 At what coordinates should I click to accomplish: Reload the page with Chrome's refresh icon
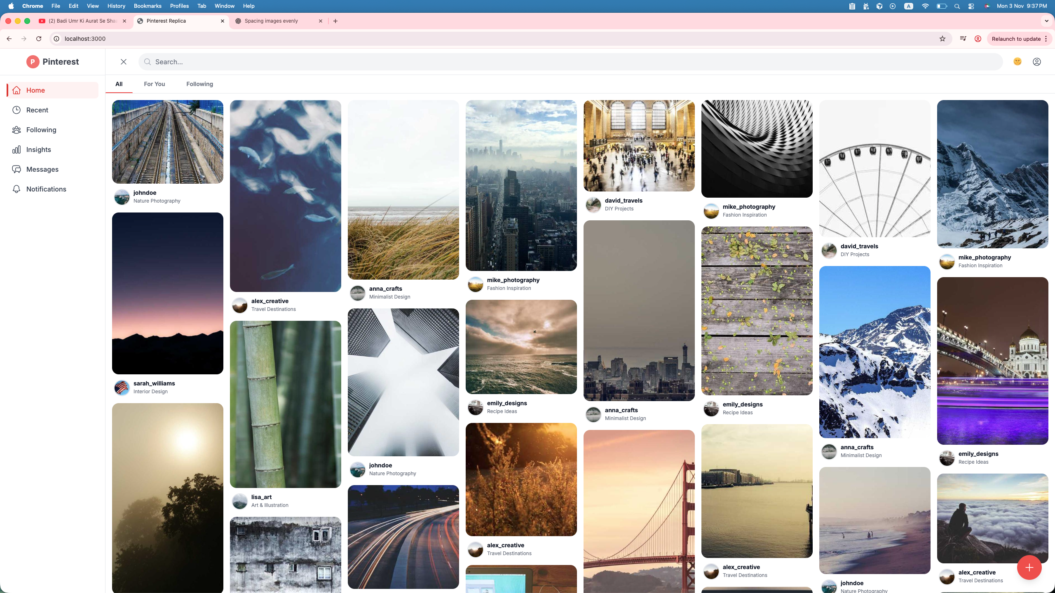point(39,38)
